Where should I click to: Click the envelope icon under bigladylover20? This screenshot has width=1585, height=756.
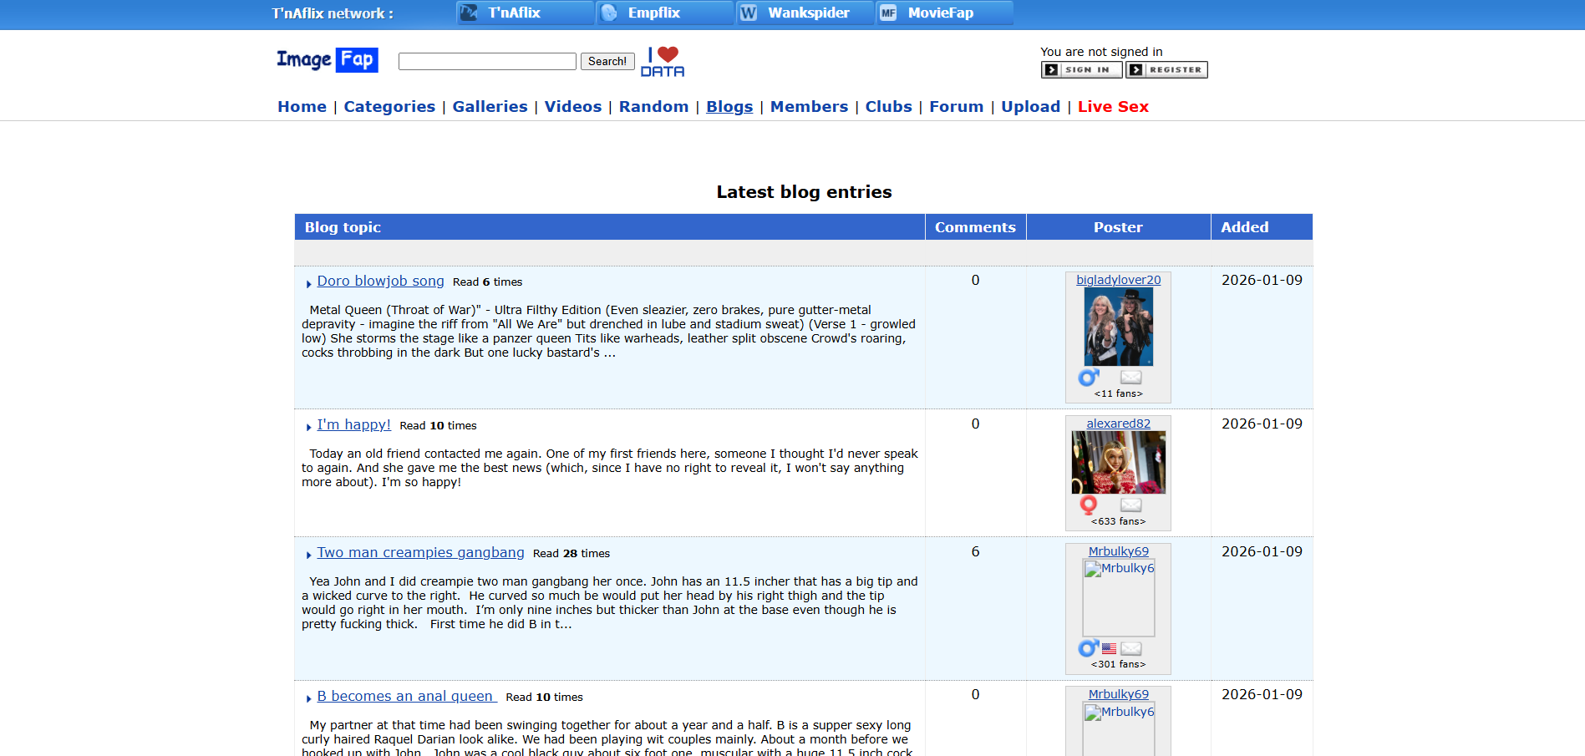pos(1130,377)
